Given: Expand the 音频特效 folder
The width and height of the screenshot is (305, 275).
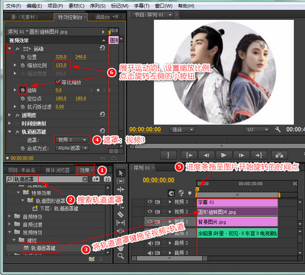Looking at the screenshot, I should (x=9, y=216).
